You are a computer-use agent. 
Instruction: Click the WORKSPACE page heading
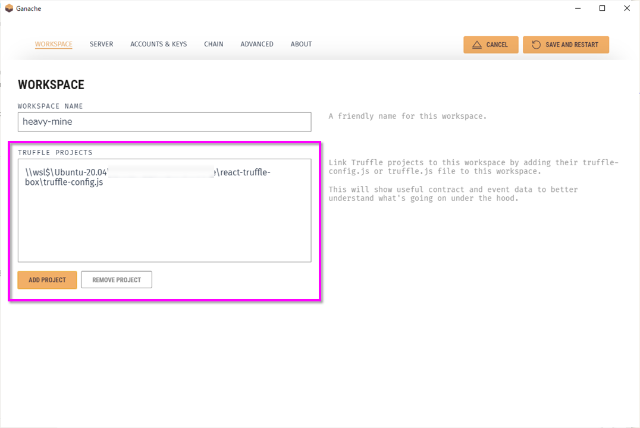pyautogui.click(x=51, y=85)
